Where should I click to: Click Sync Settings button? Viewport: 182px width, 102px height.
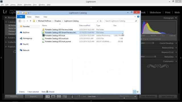167,96
